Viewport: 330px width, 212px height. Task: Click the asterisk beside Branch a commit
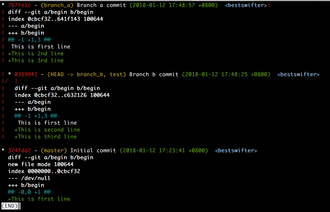pos(3,5)
